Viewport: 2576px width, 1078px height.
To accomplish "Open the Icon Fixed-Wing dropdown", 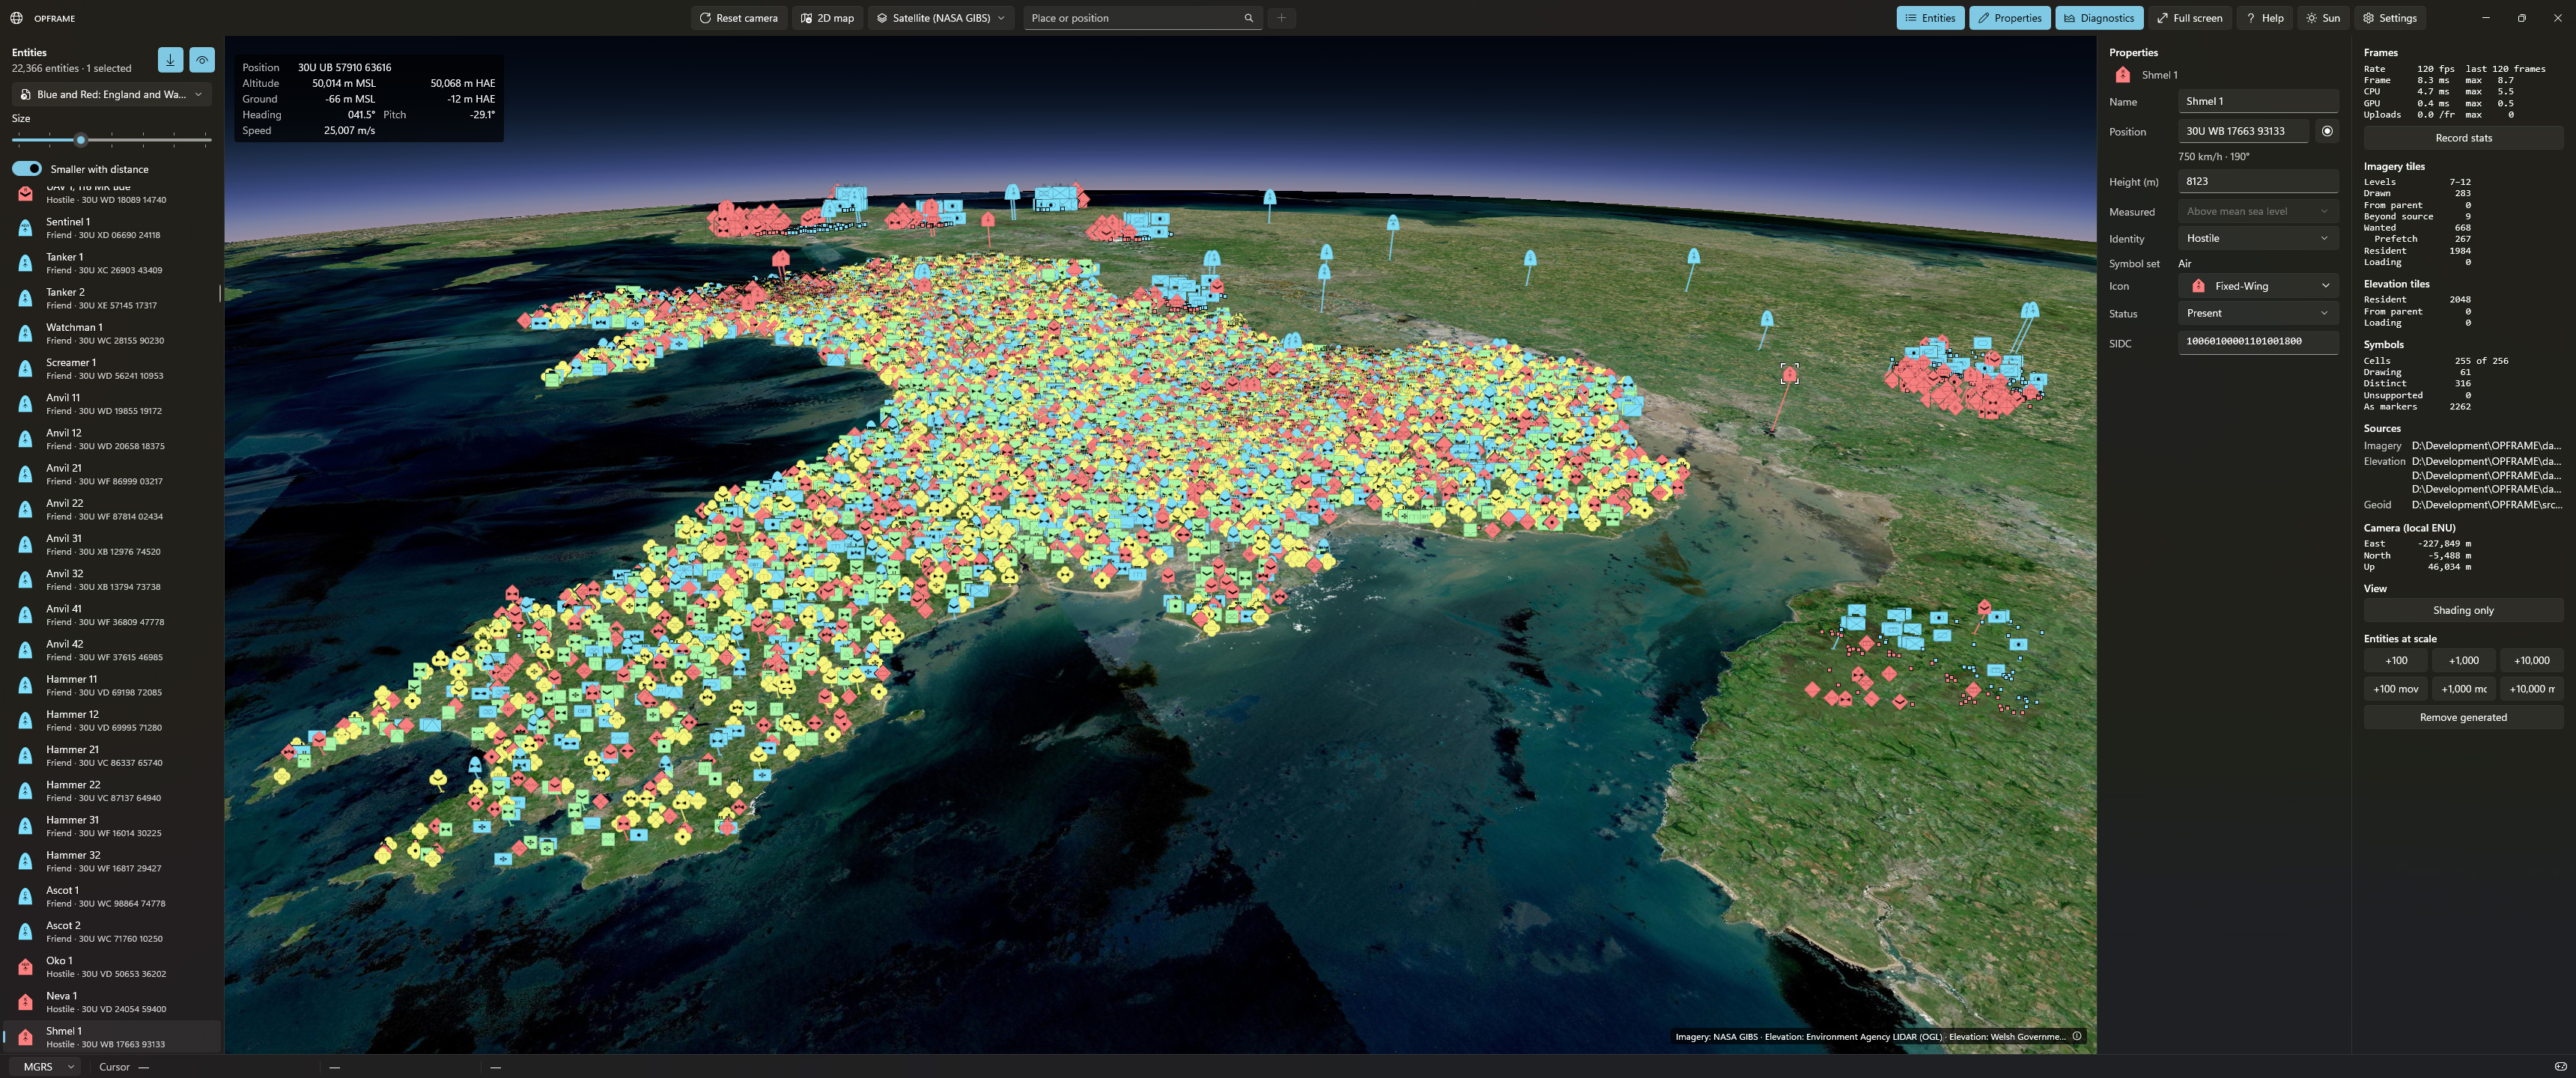I will (x=2257, y=286).
